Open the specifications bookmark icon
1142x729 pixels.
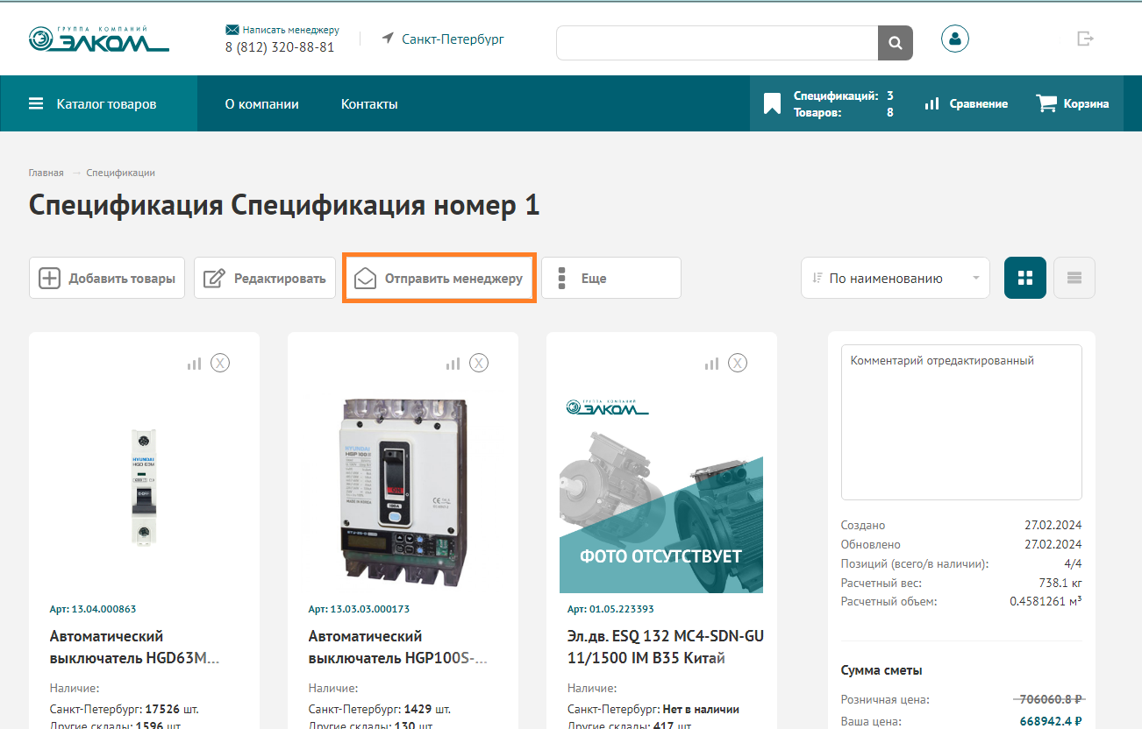click(x=772, y=104)
